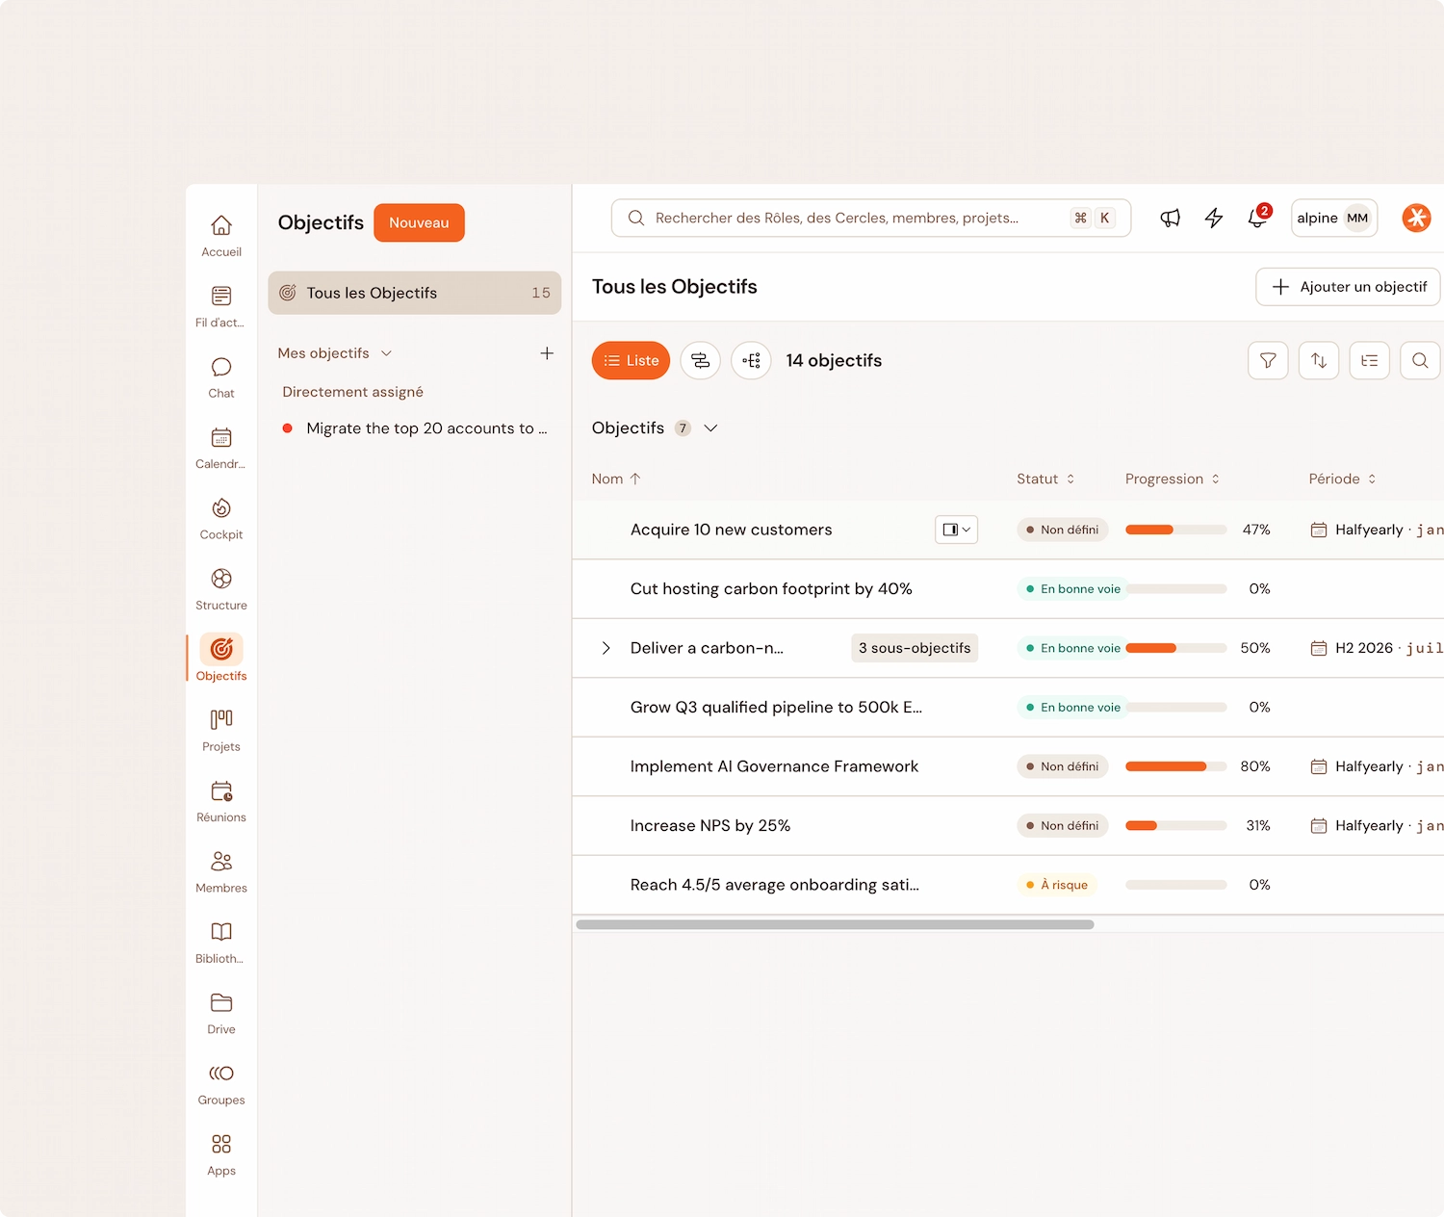Click the search field Rechercher des Rôles
This screenshot has height=1217, width=1444.
tap(871, 218)
